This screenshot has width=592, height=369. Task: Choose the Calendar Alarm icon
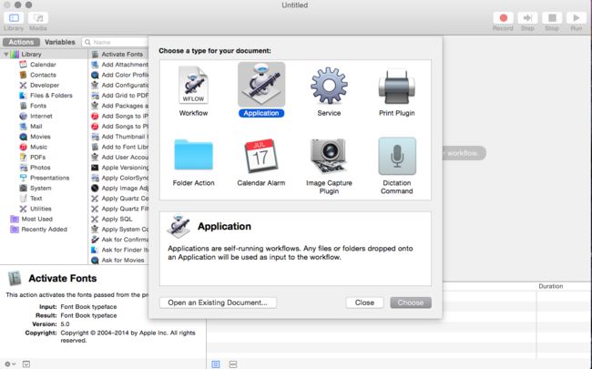pyautogui.click(x=261, y=155)
